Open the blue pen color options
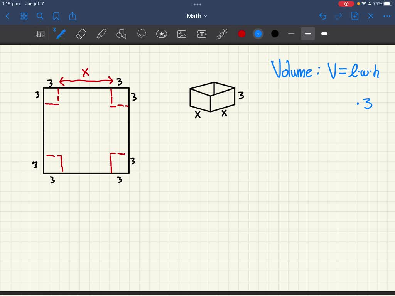 258,34
